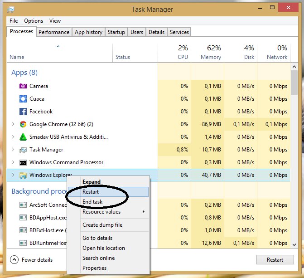This screenshot has width=304, height=278.
Task: Choose Restart in the context menu
Action: [108, 192]
